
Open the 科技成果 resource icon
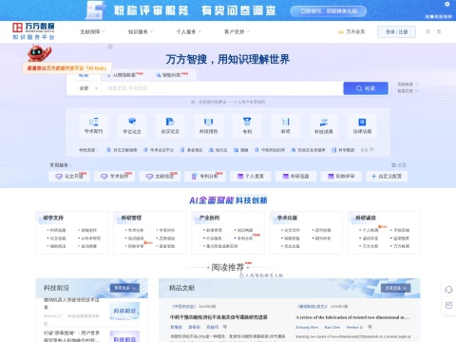pyautogui.click(x=324, y=125)
